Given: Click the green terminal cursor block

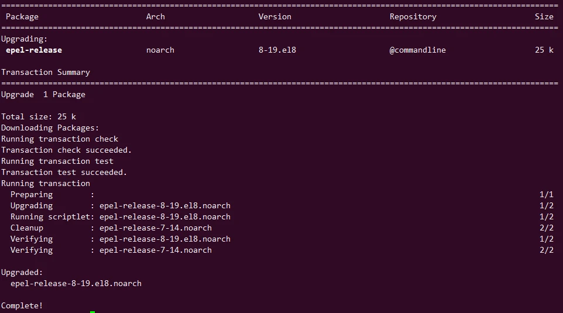Looking at the screenshot, I should pos(92,311).
